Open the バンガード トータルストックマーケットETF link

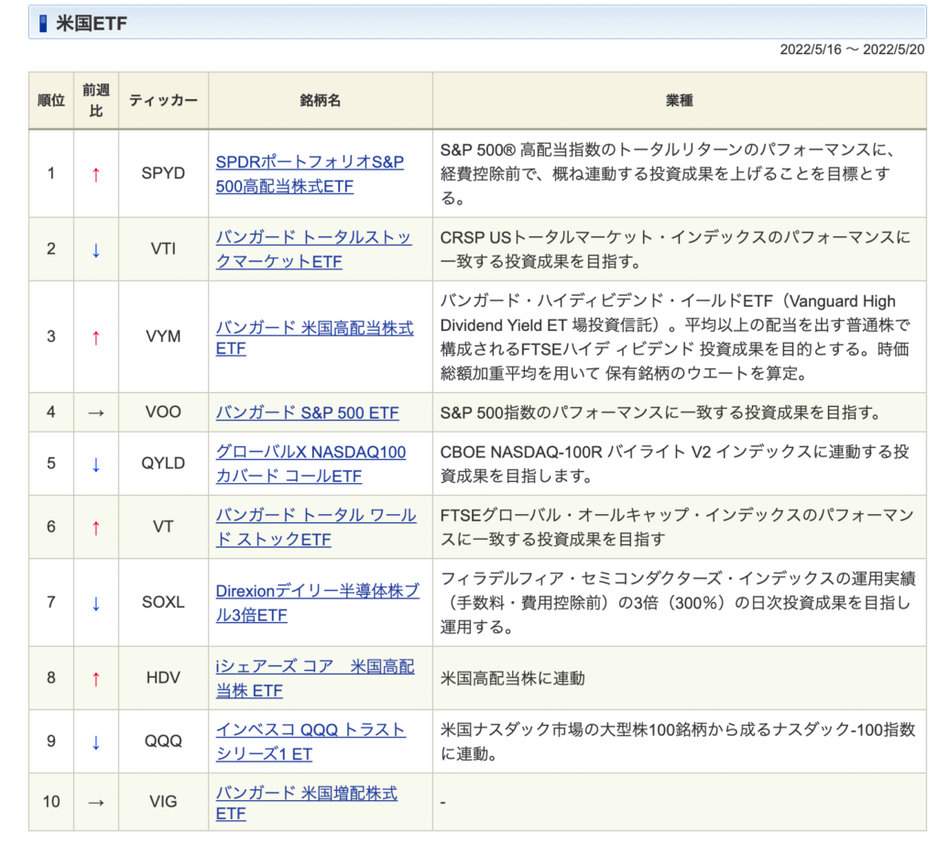[x=313, y=249]
